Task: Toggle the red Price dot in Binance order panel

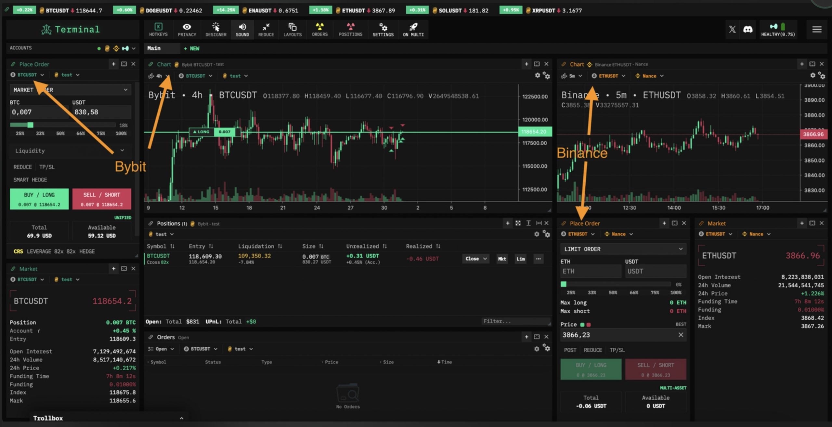Action: [588, 324]
